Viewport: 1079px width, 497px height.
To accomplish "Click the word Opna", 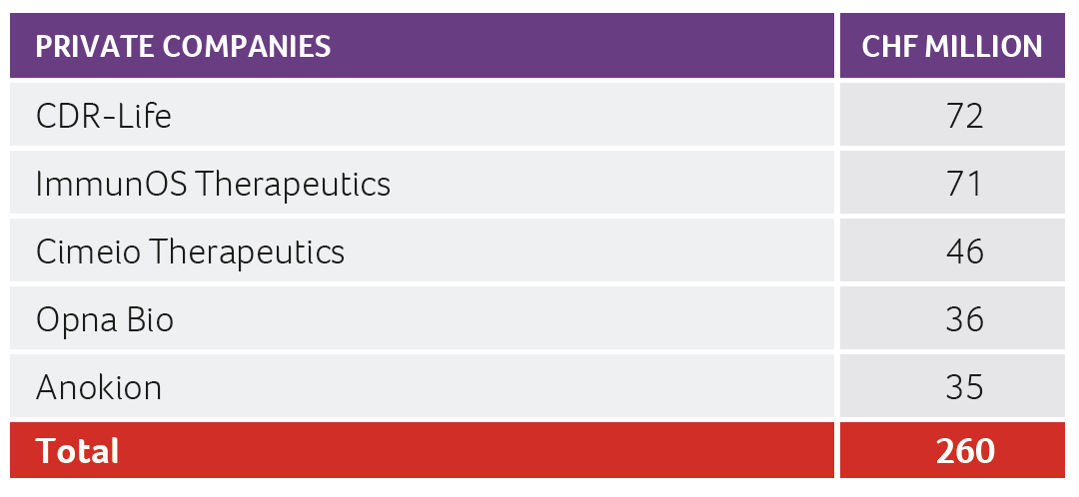I will 73,320.
